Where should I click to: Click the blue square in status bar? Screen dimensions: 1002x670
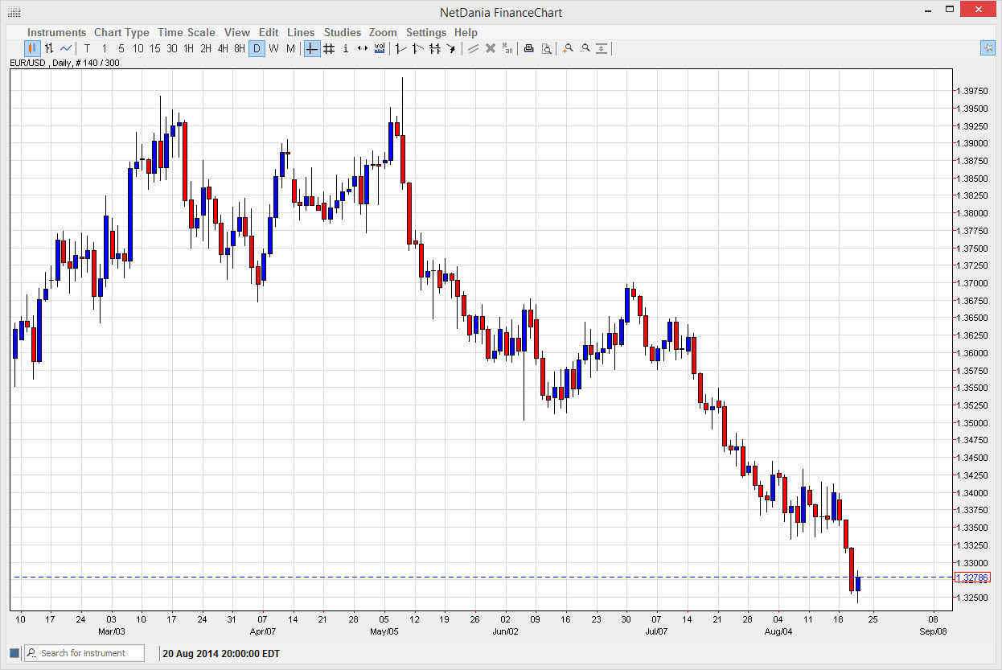coord(14,653)
